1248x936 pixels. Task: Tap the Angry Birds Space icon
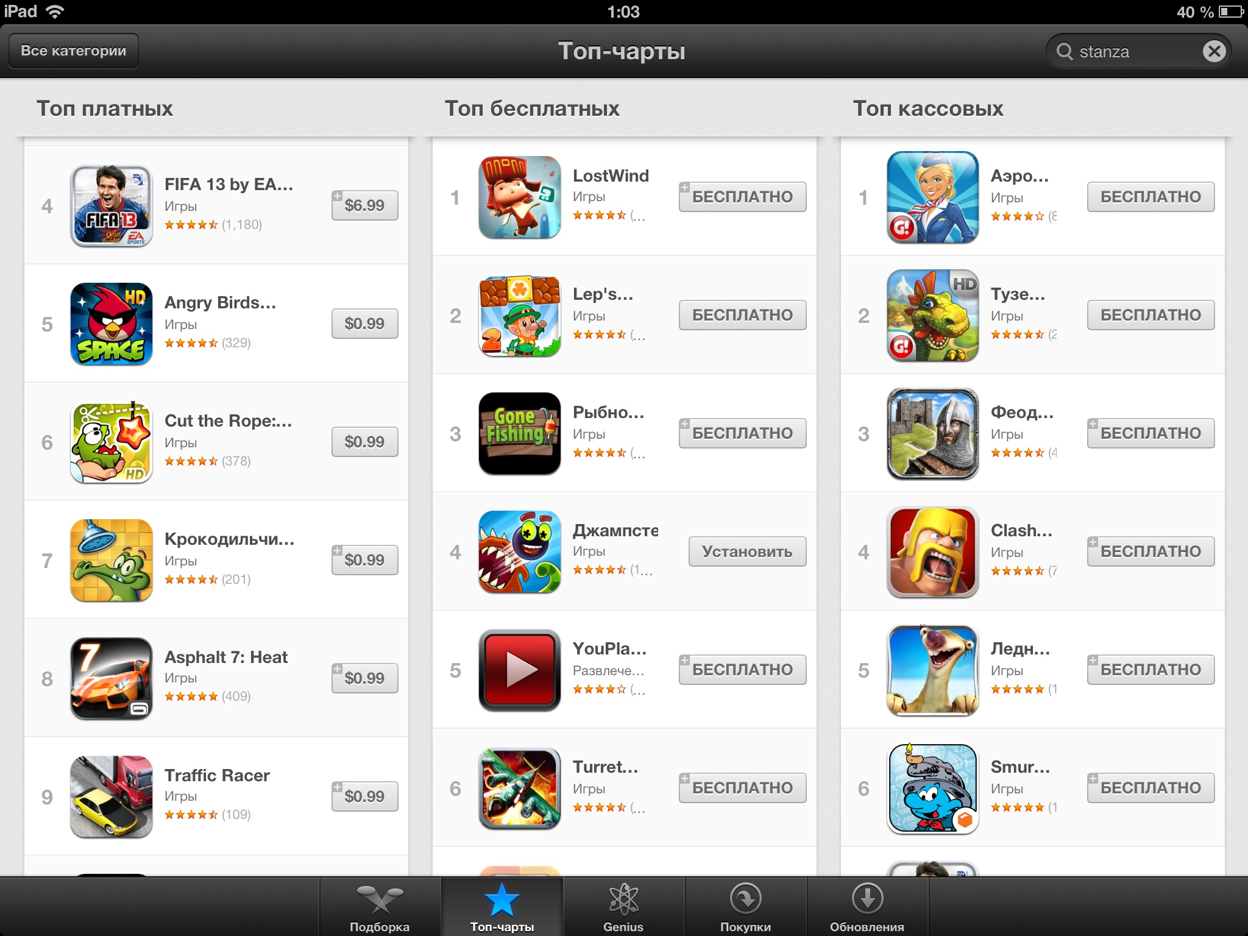pyautogui.click(x=112, y=324)
